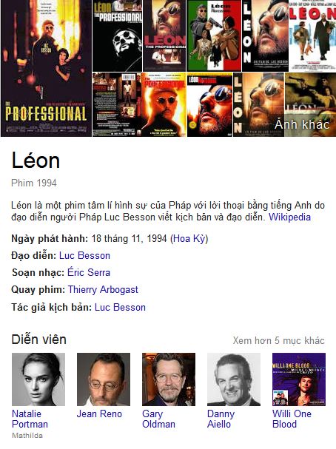Click the Gary Oldman name link

158,419
